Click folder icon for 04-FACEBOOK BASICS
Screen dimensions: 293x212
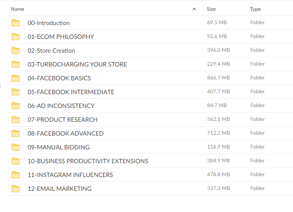coord(16,78)
